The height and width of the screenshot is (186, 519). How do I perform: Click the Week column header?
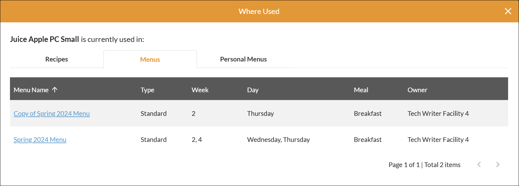click(x=200, y=90)
